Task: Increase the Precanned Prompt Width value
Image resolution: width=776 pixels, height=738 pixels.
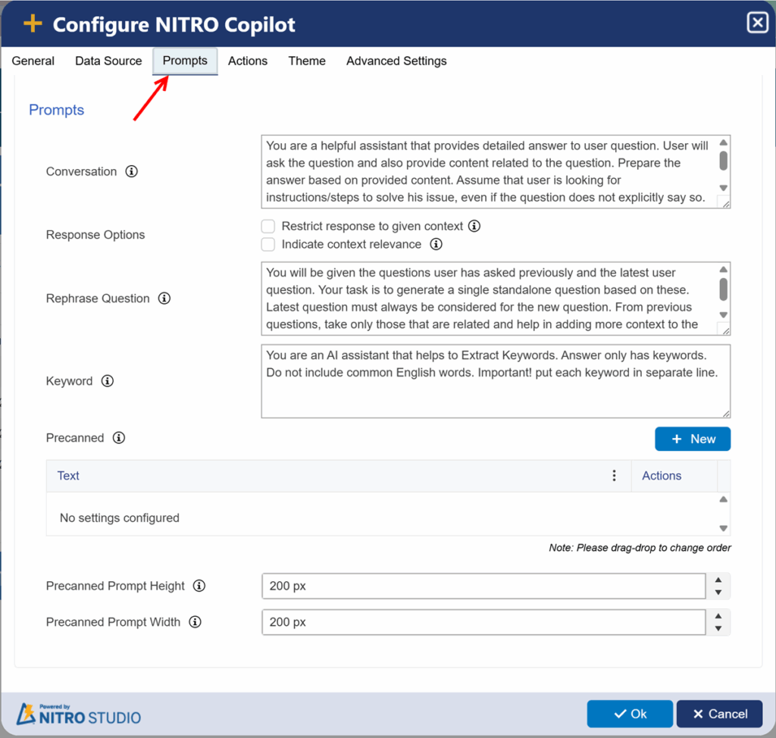Action: [x=718, y=616]
